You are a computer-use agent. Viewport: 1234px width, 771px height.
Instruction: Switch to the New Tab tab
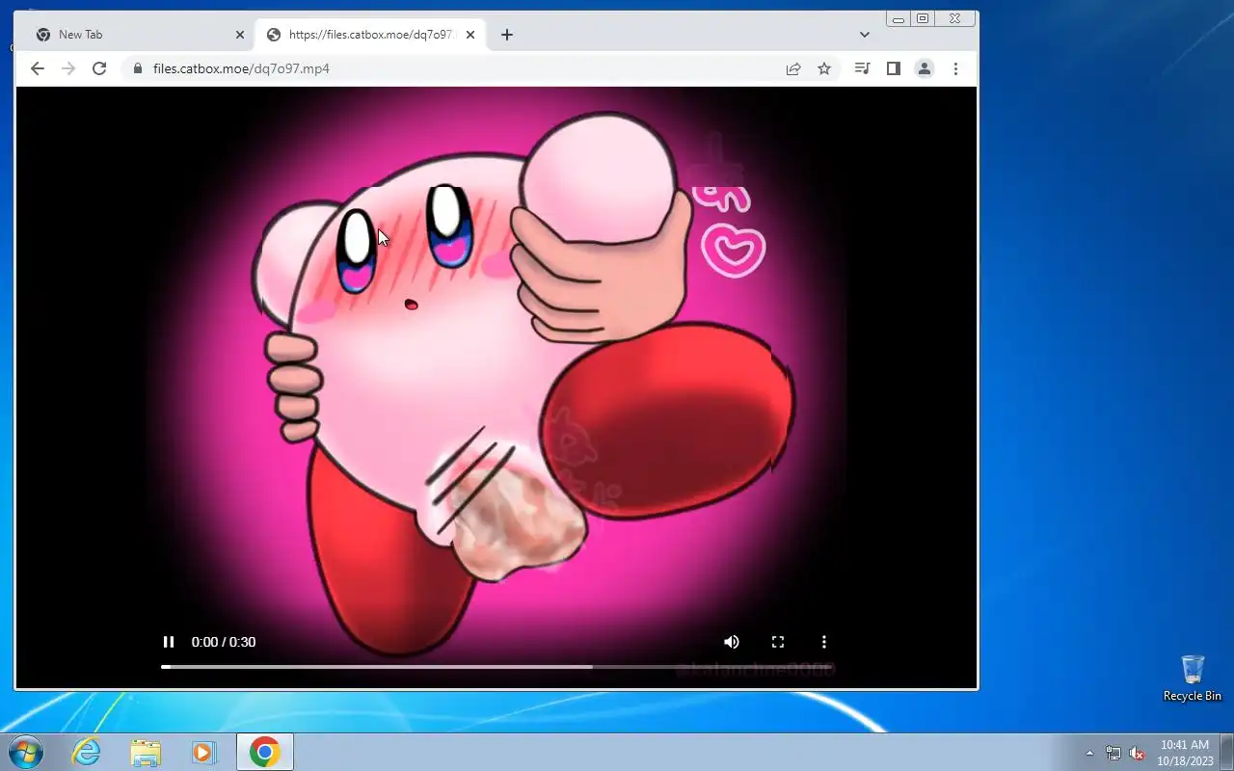click(x=135, y=35)
